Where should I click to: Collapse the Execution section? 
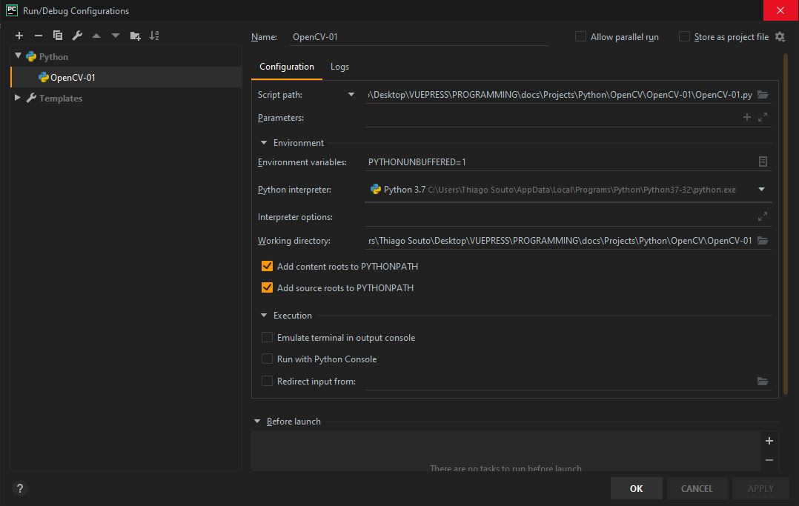point(264,316)
